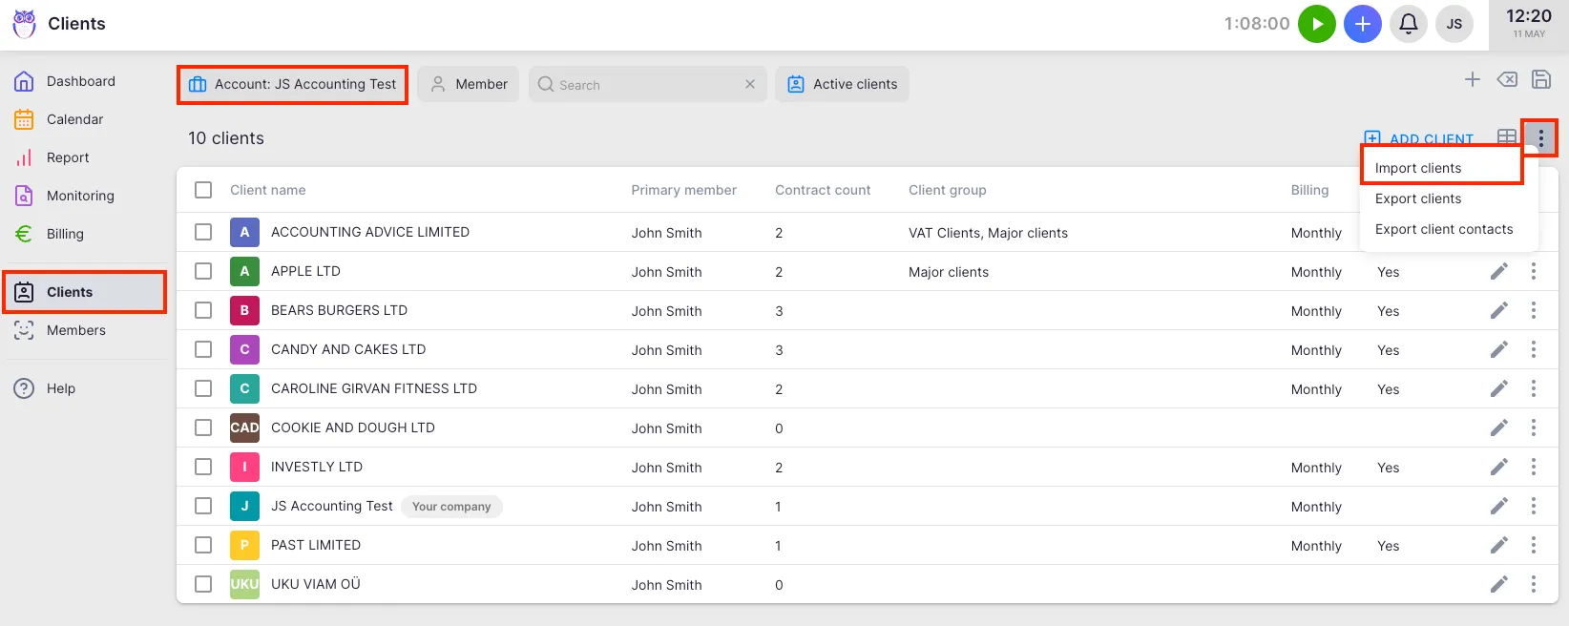Save the current filter view
Viewport: 1569px width, 626px height.
[1541, 79]
